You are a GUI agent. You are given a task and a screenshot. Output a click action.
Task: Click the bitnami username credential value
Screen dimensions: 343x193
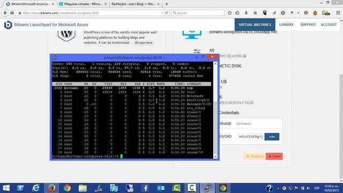(244, 124)
